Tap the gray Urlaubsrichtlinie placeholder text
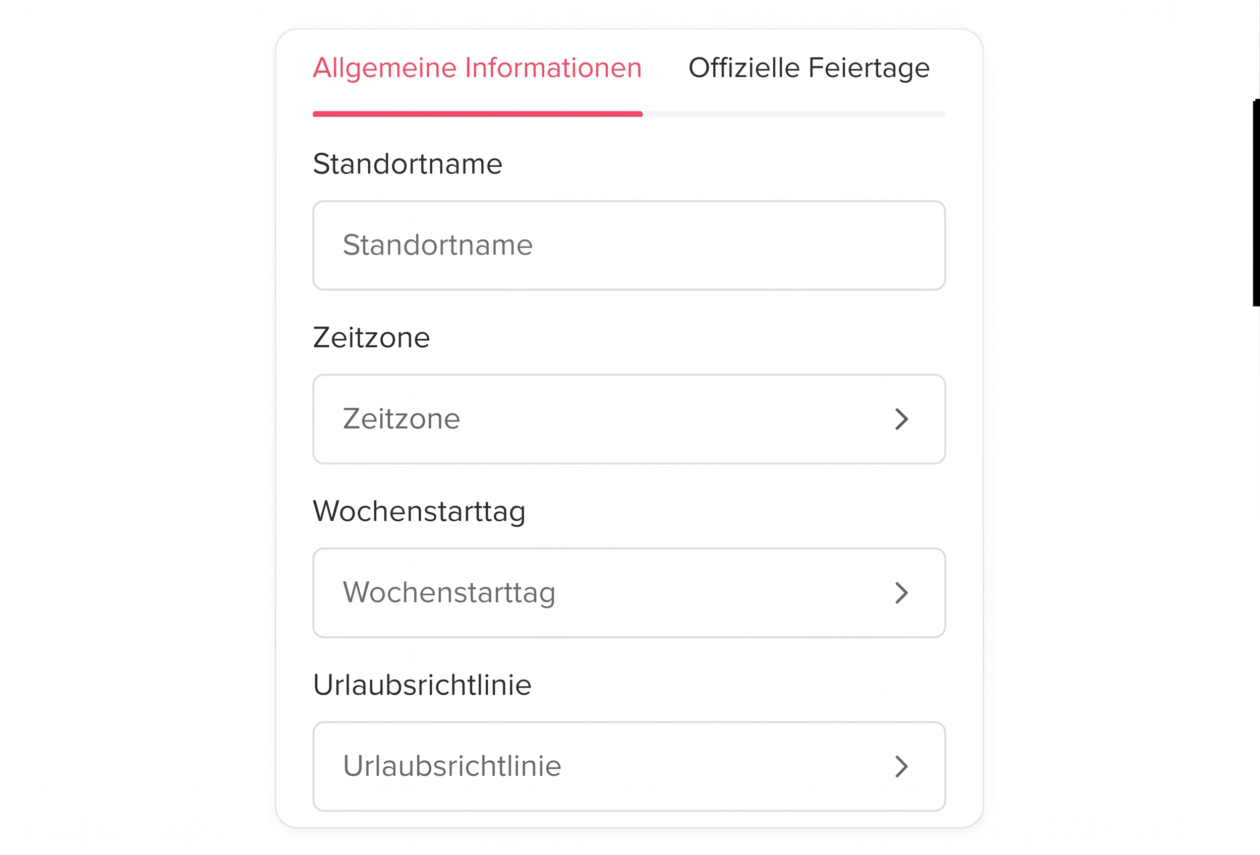This screenshot has width=1260, height=855. 451,766
